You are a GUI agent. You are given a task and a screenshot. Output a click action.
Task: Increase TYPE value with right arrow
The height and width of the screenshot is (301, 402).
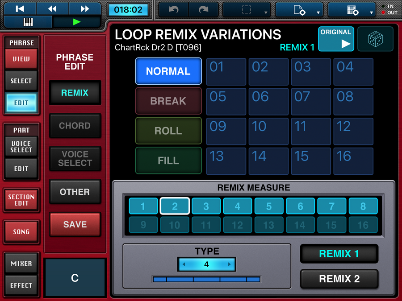pyautogui.click(x=230, y=264)
